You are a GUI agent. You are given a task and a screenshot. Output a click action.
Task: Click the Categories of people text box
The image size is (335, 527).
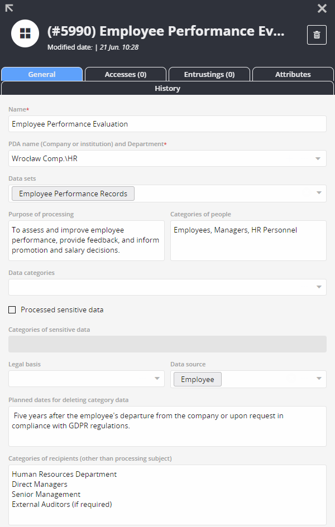pyautogui.click(x=248, y=240)
